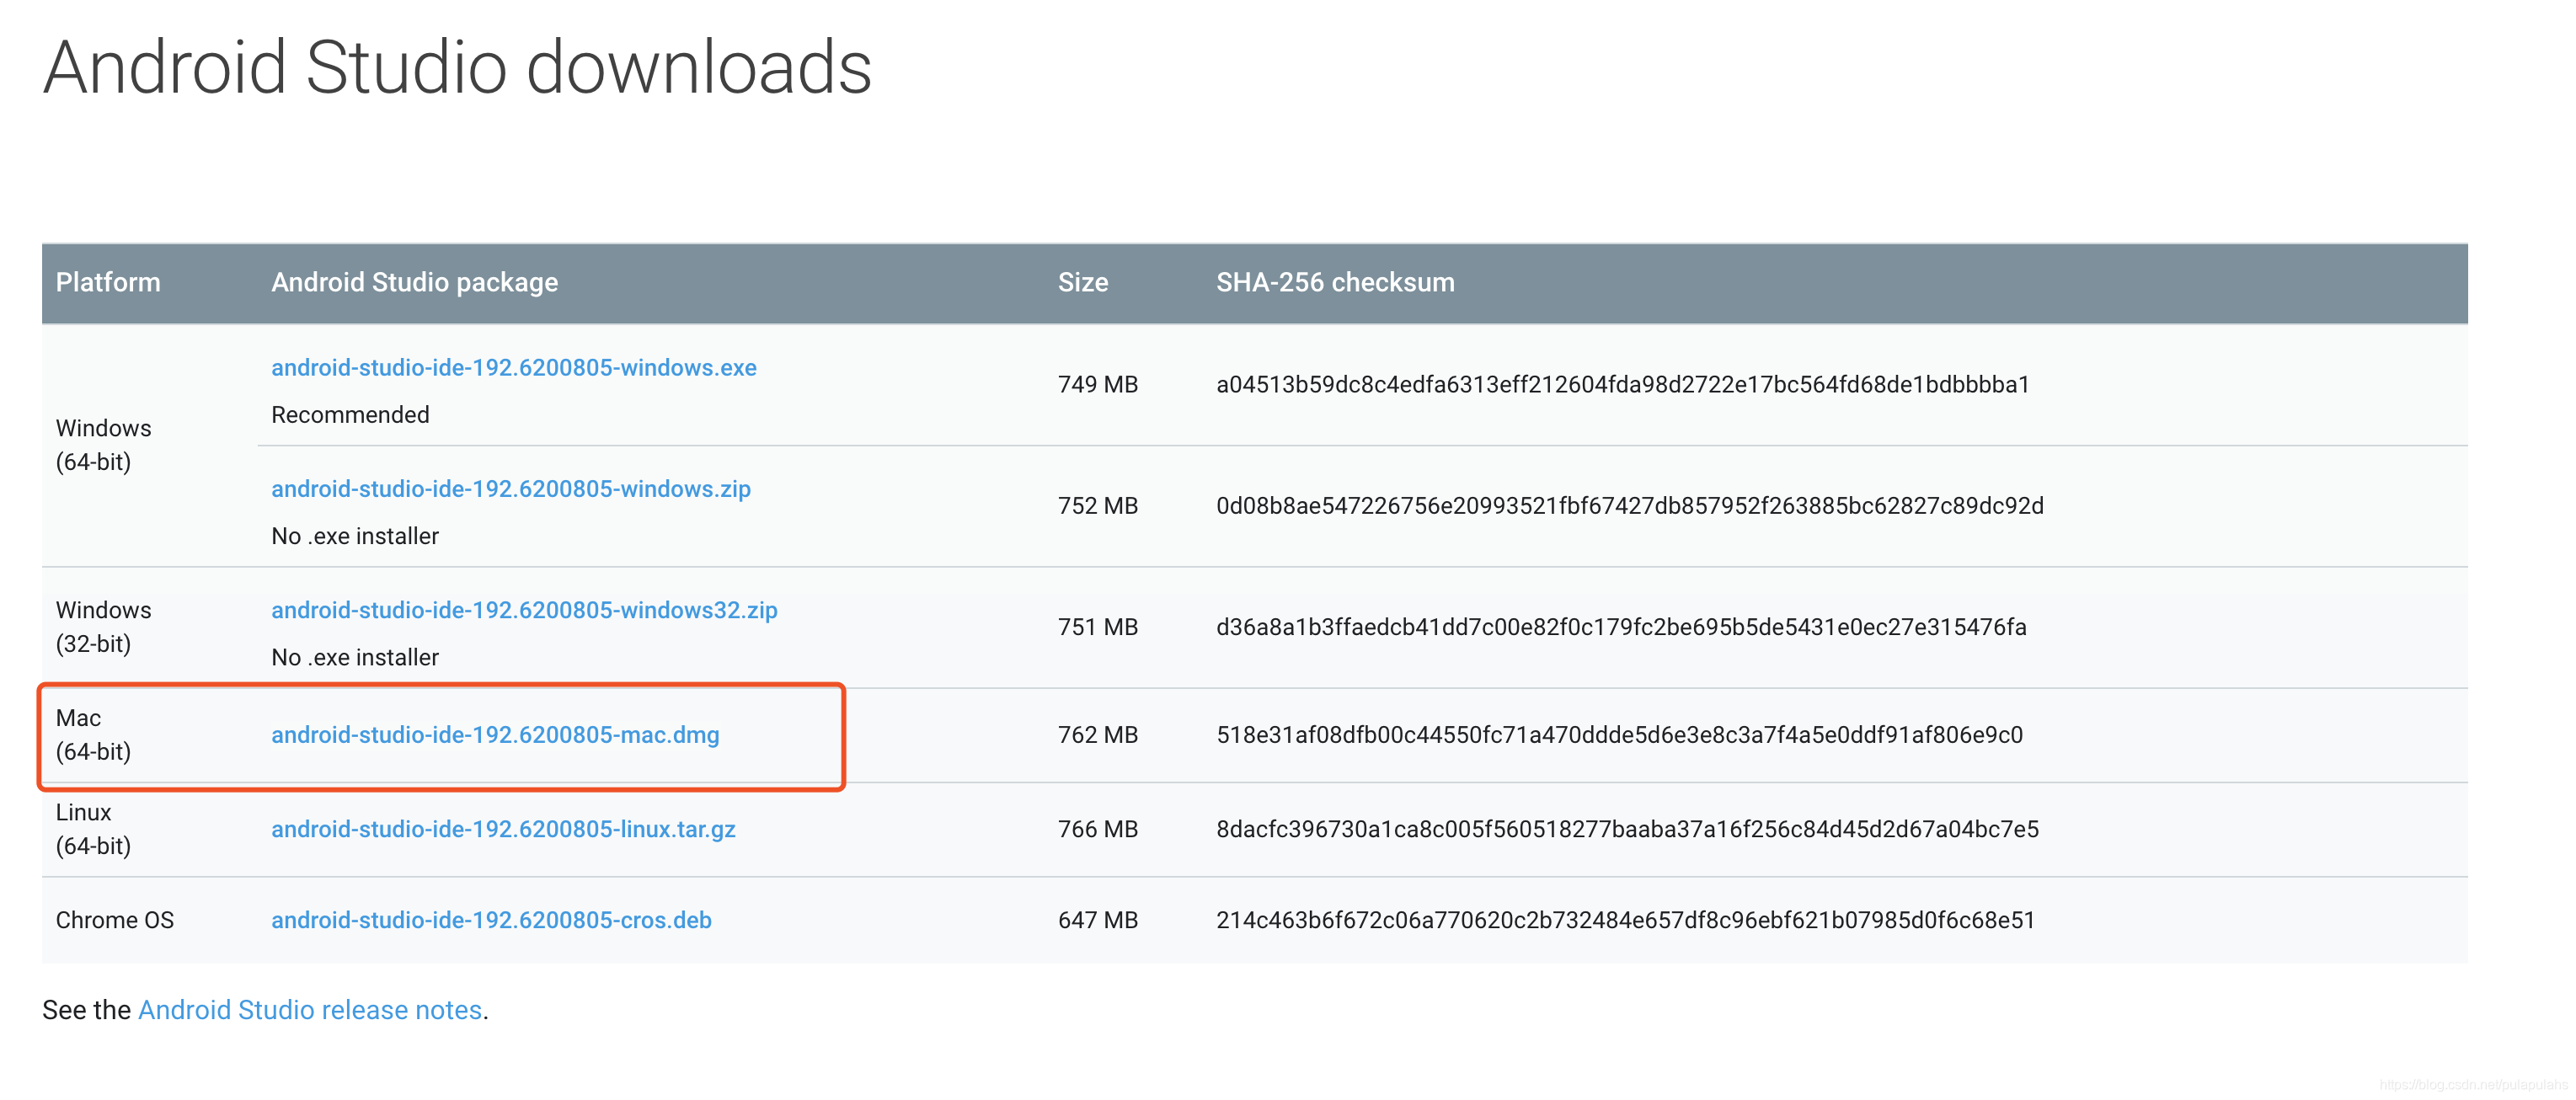Screen dimensions: 2576x1100
Task: Click the Android Studio downloads heading
Action: 457,68
